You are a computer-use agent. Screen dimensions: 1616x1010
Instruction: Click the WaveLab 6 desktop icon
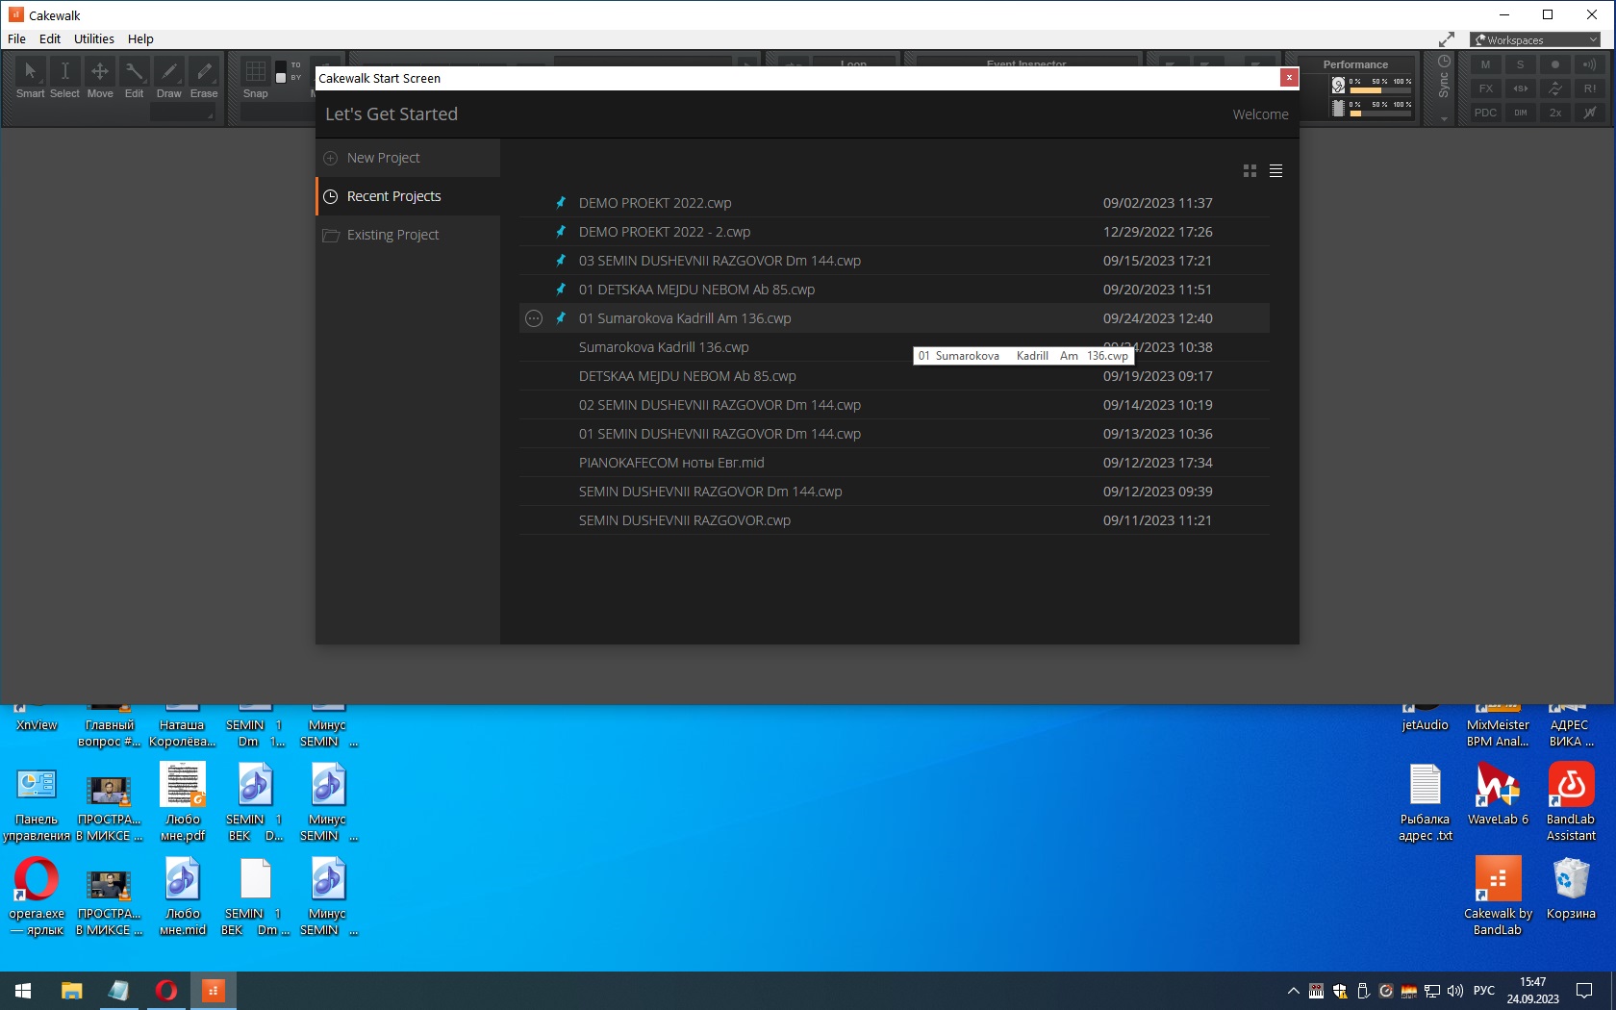(x=1498, y=794)
